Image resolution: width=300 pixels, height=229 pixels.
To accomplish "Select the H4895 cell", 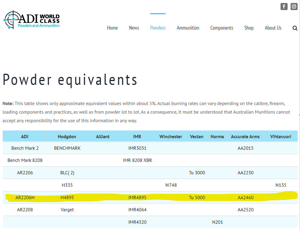I will click(x=67, y=198).
